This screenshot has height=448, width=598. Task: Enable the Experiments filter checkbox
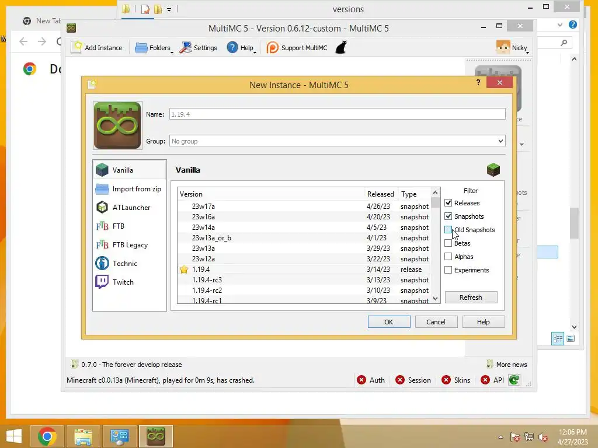pos(448,269)
